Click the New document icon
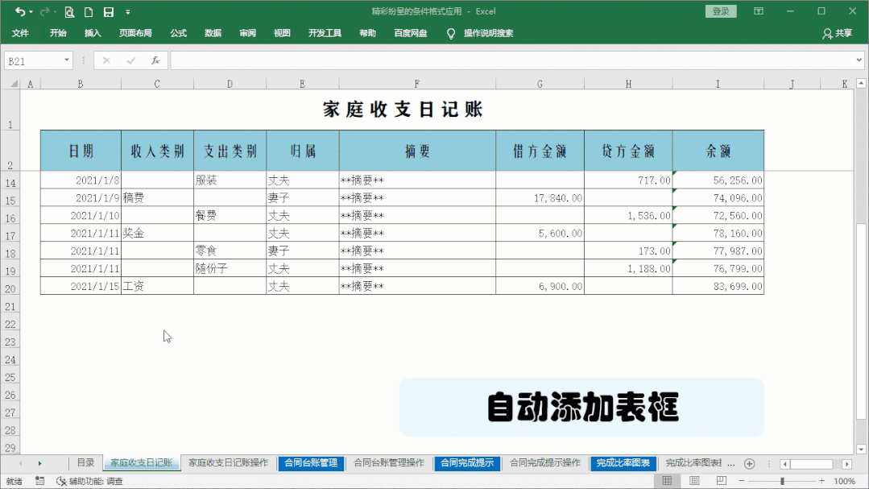The width and height of the screenshot is (869, 489). coord(89,11)
